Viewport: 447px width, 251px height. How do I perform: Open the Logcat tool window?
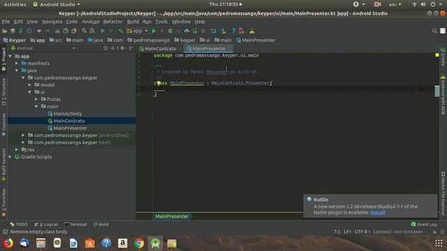pyautogui.click(x=46, y=225)
